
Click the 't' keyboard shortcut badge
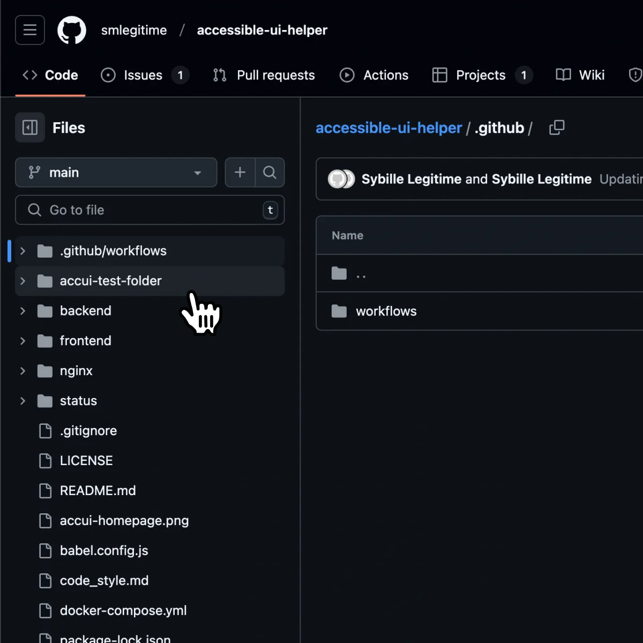270,210
